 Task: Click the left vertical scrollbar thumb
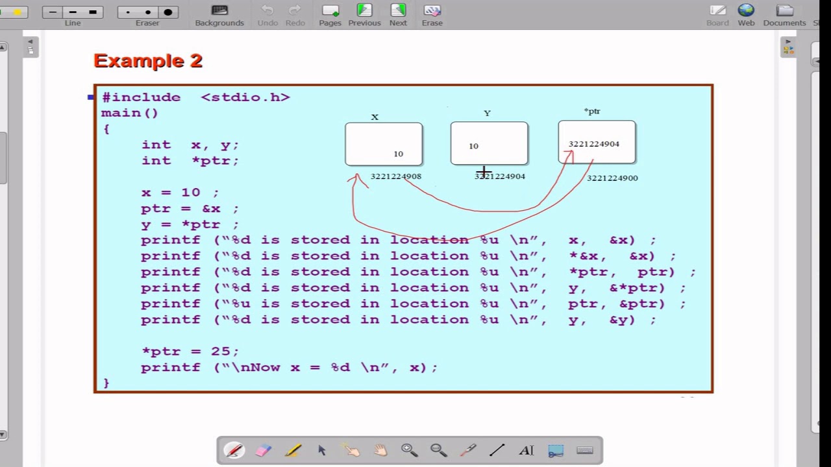(x=3, y=158)
